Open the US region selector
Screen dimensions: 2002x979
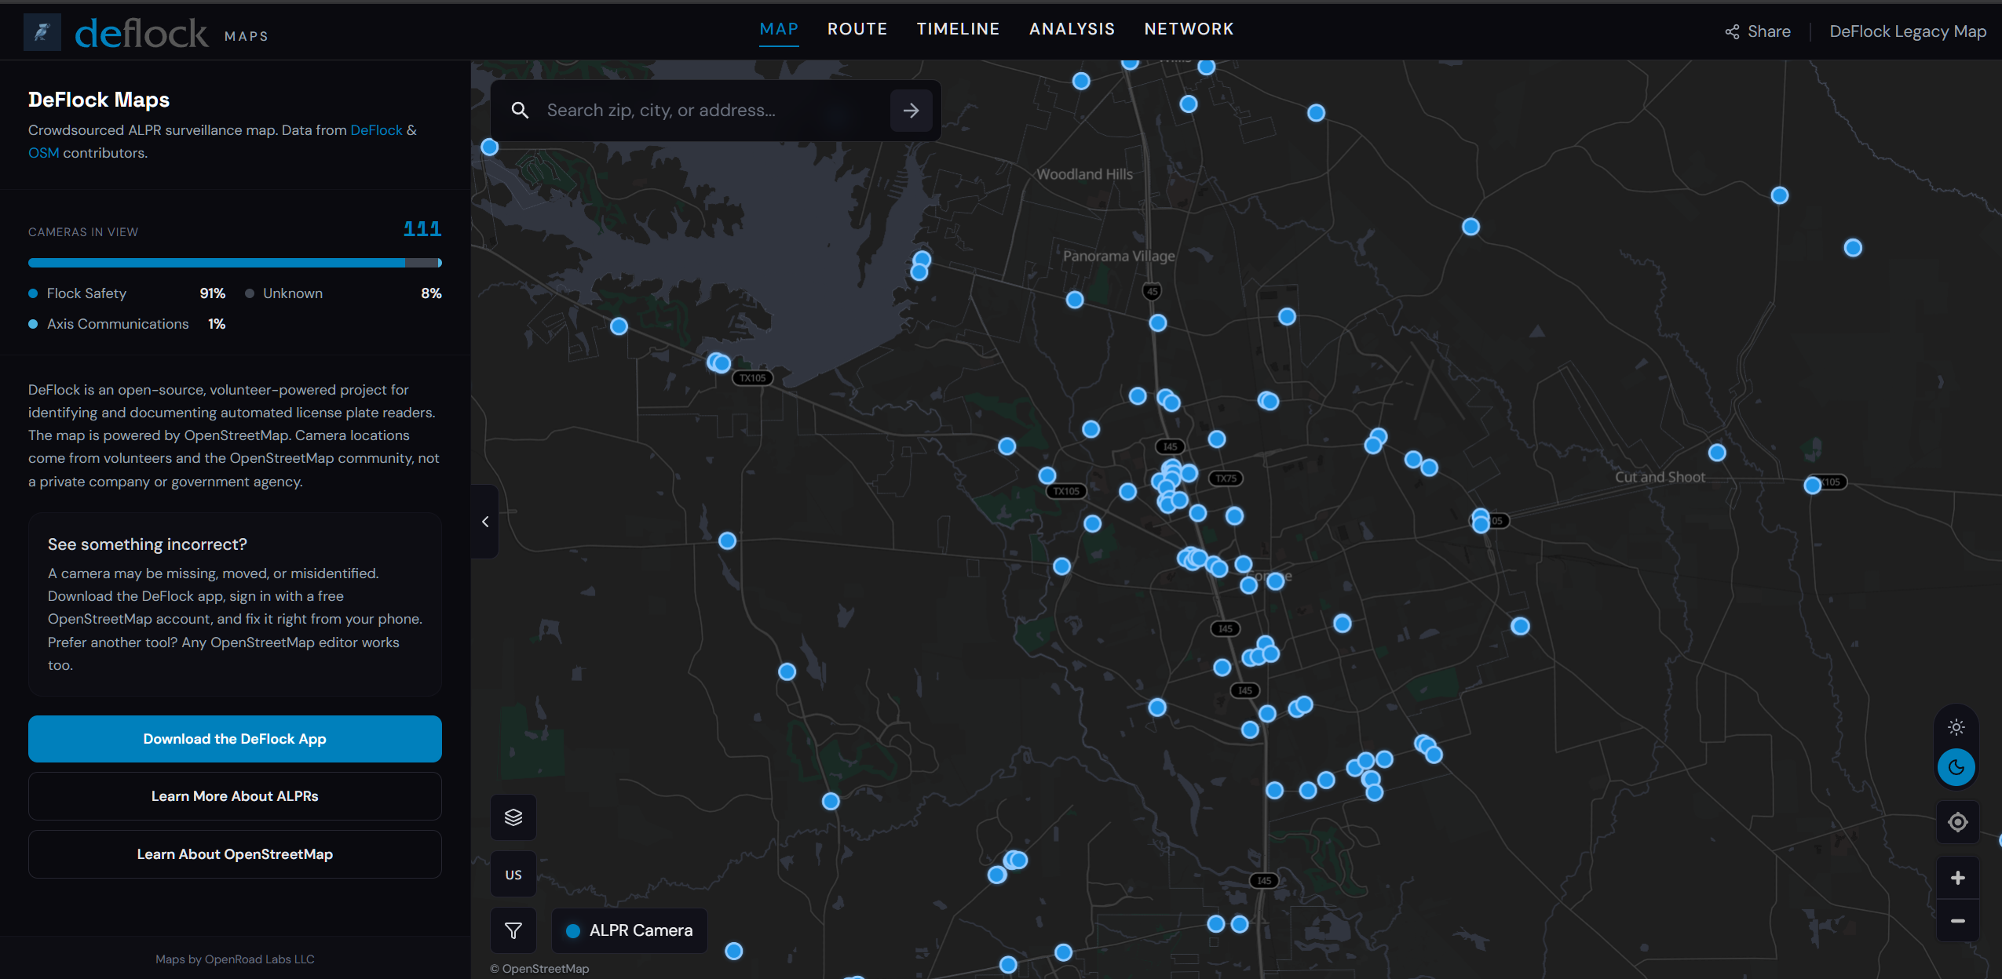[513, 875]
